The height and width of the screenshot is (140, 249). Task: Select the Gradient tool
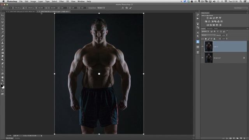2,53
